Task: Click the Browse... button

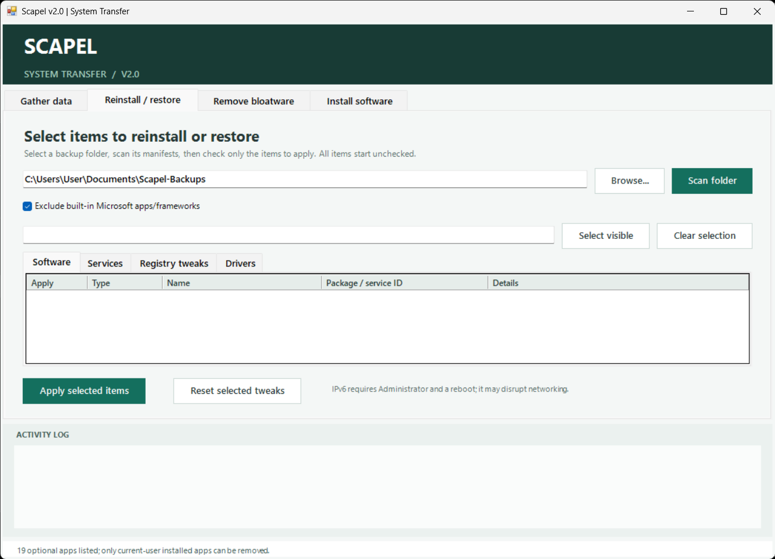Action: coord(629,181)
